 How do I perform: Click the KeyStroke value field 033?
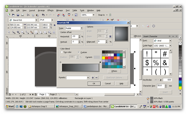(x=167, y=80)
